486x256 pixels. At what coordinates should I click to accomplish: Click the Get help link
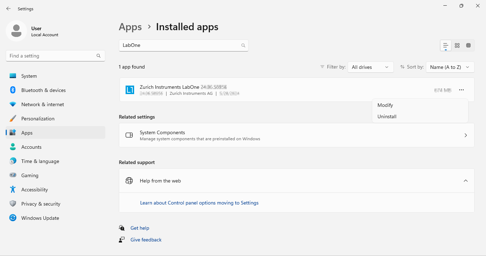pos(140,228)
